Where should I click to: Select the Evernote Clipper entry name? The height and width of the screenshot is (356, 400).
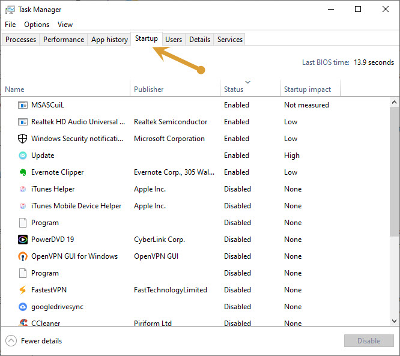click(x=58, y=172)
